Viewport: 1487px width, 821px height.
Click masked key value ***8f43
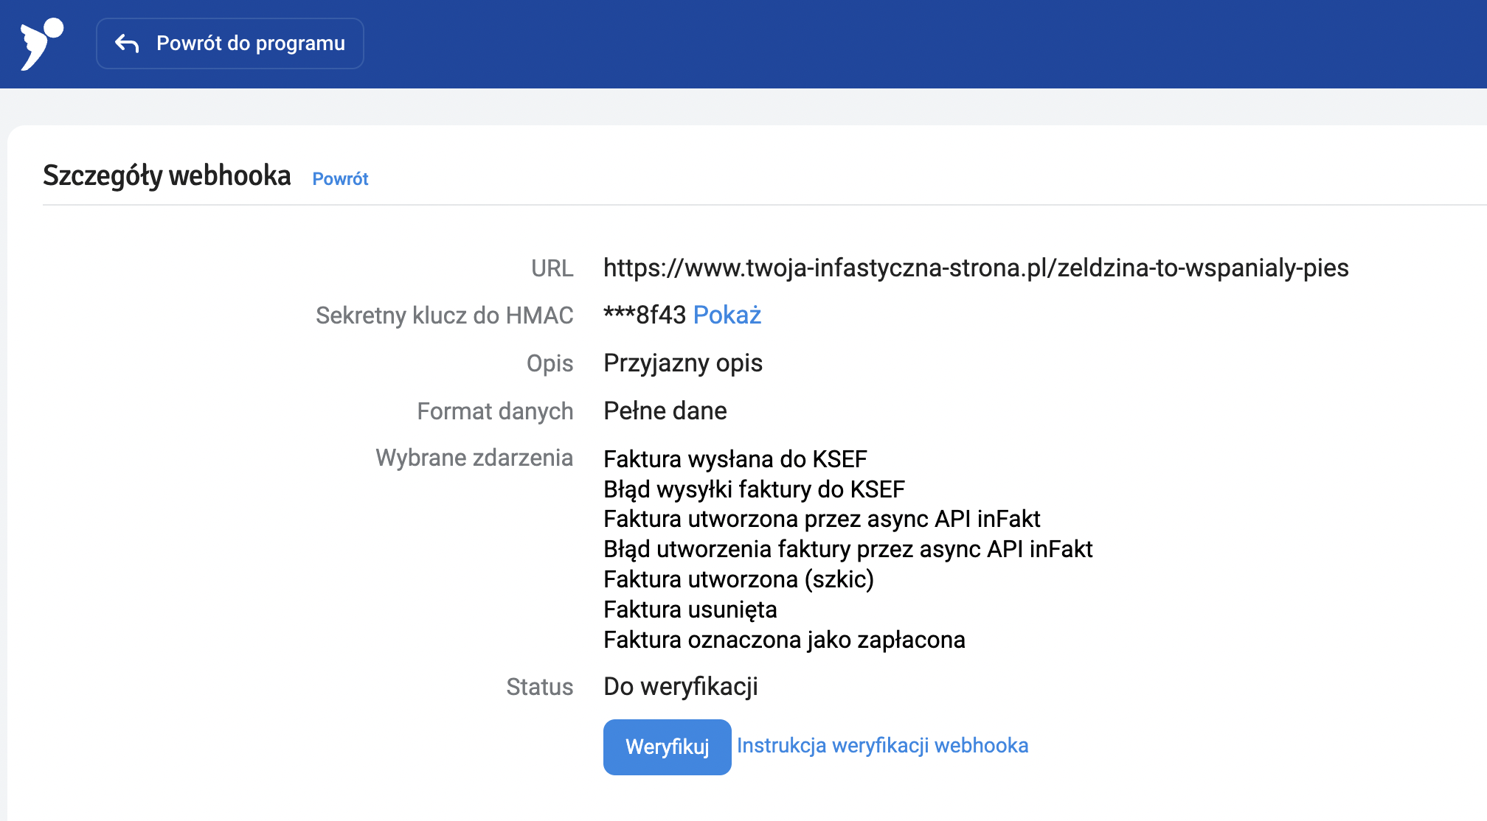tap(645, 315)
